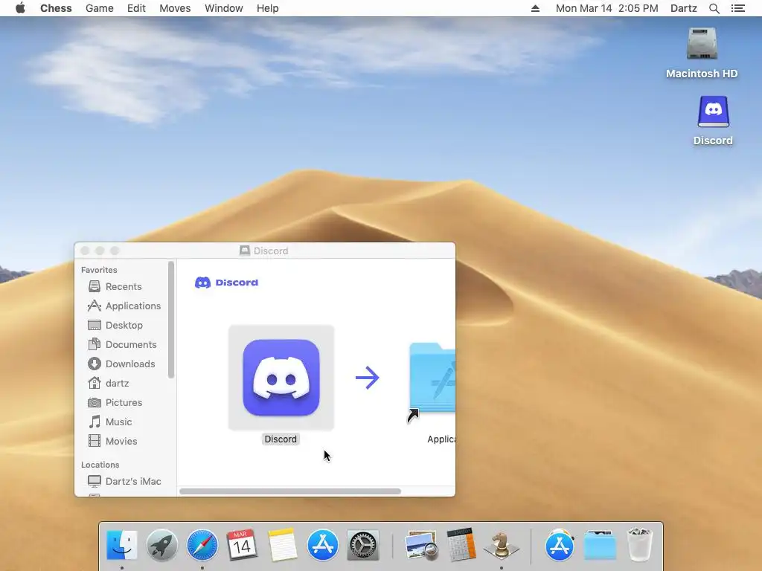Image resolution: width=762 pixels, height=571 pixels.
Task: Open the blue App Store icon beside Notes
Action: 323,545
